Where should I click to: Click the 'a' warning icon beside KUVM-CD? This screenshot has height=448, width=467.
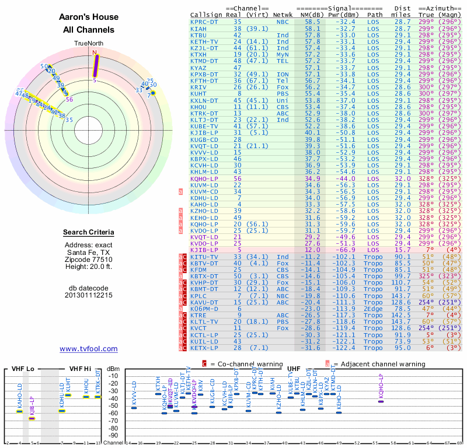tap(180, 192)
